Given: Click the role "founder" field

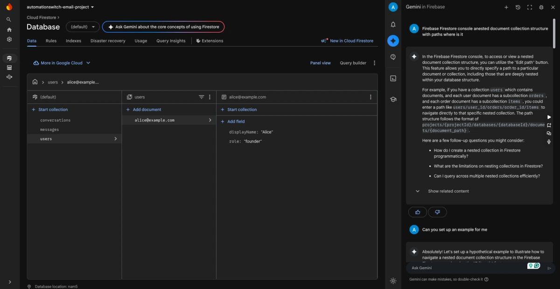Looking at the screenshot, I should 245,141.
